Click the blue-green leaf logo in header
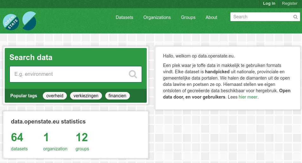 point(29,21)
